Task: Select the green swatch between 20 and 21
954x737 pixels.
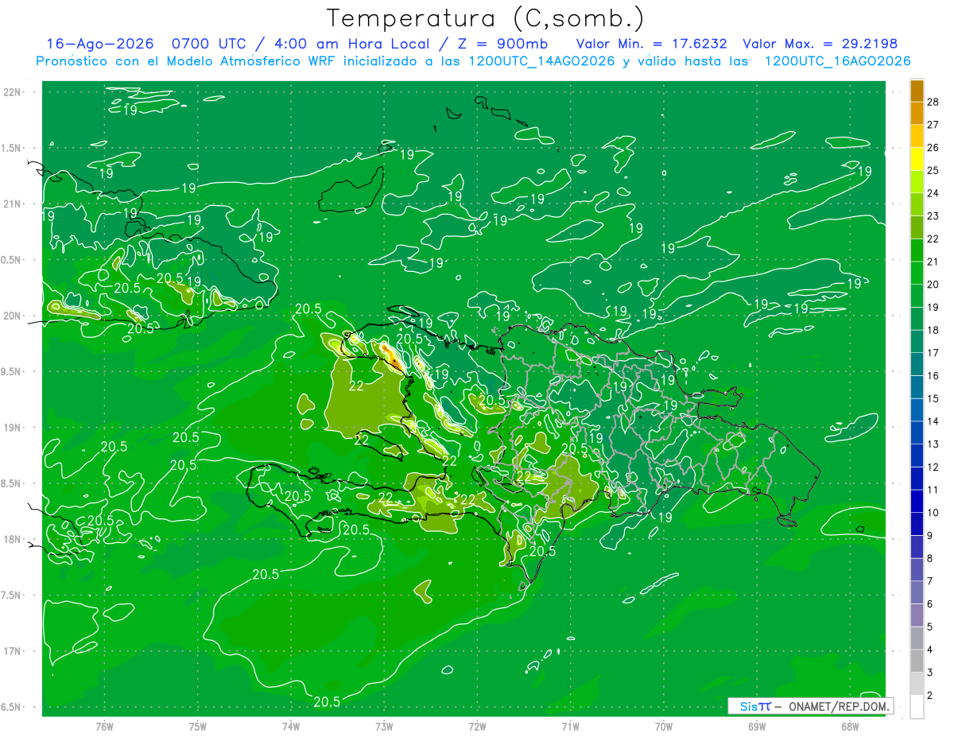Action: (917, 273)
